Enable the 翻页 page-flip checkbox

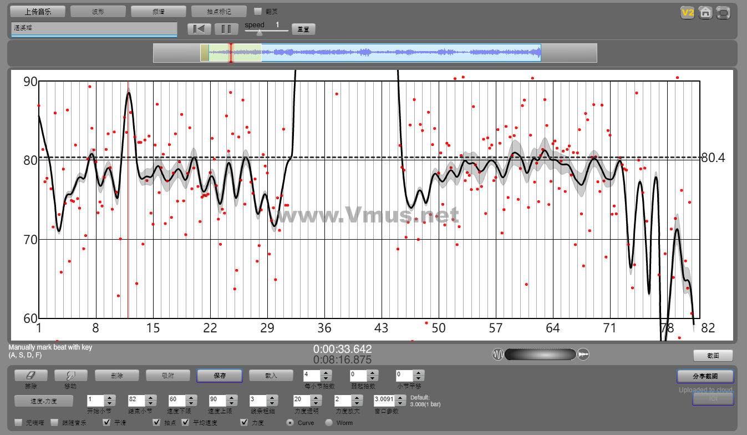(258, 11)
